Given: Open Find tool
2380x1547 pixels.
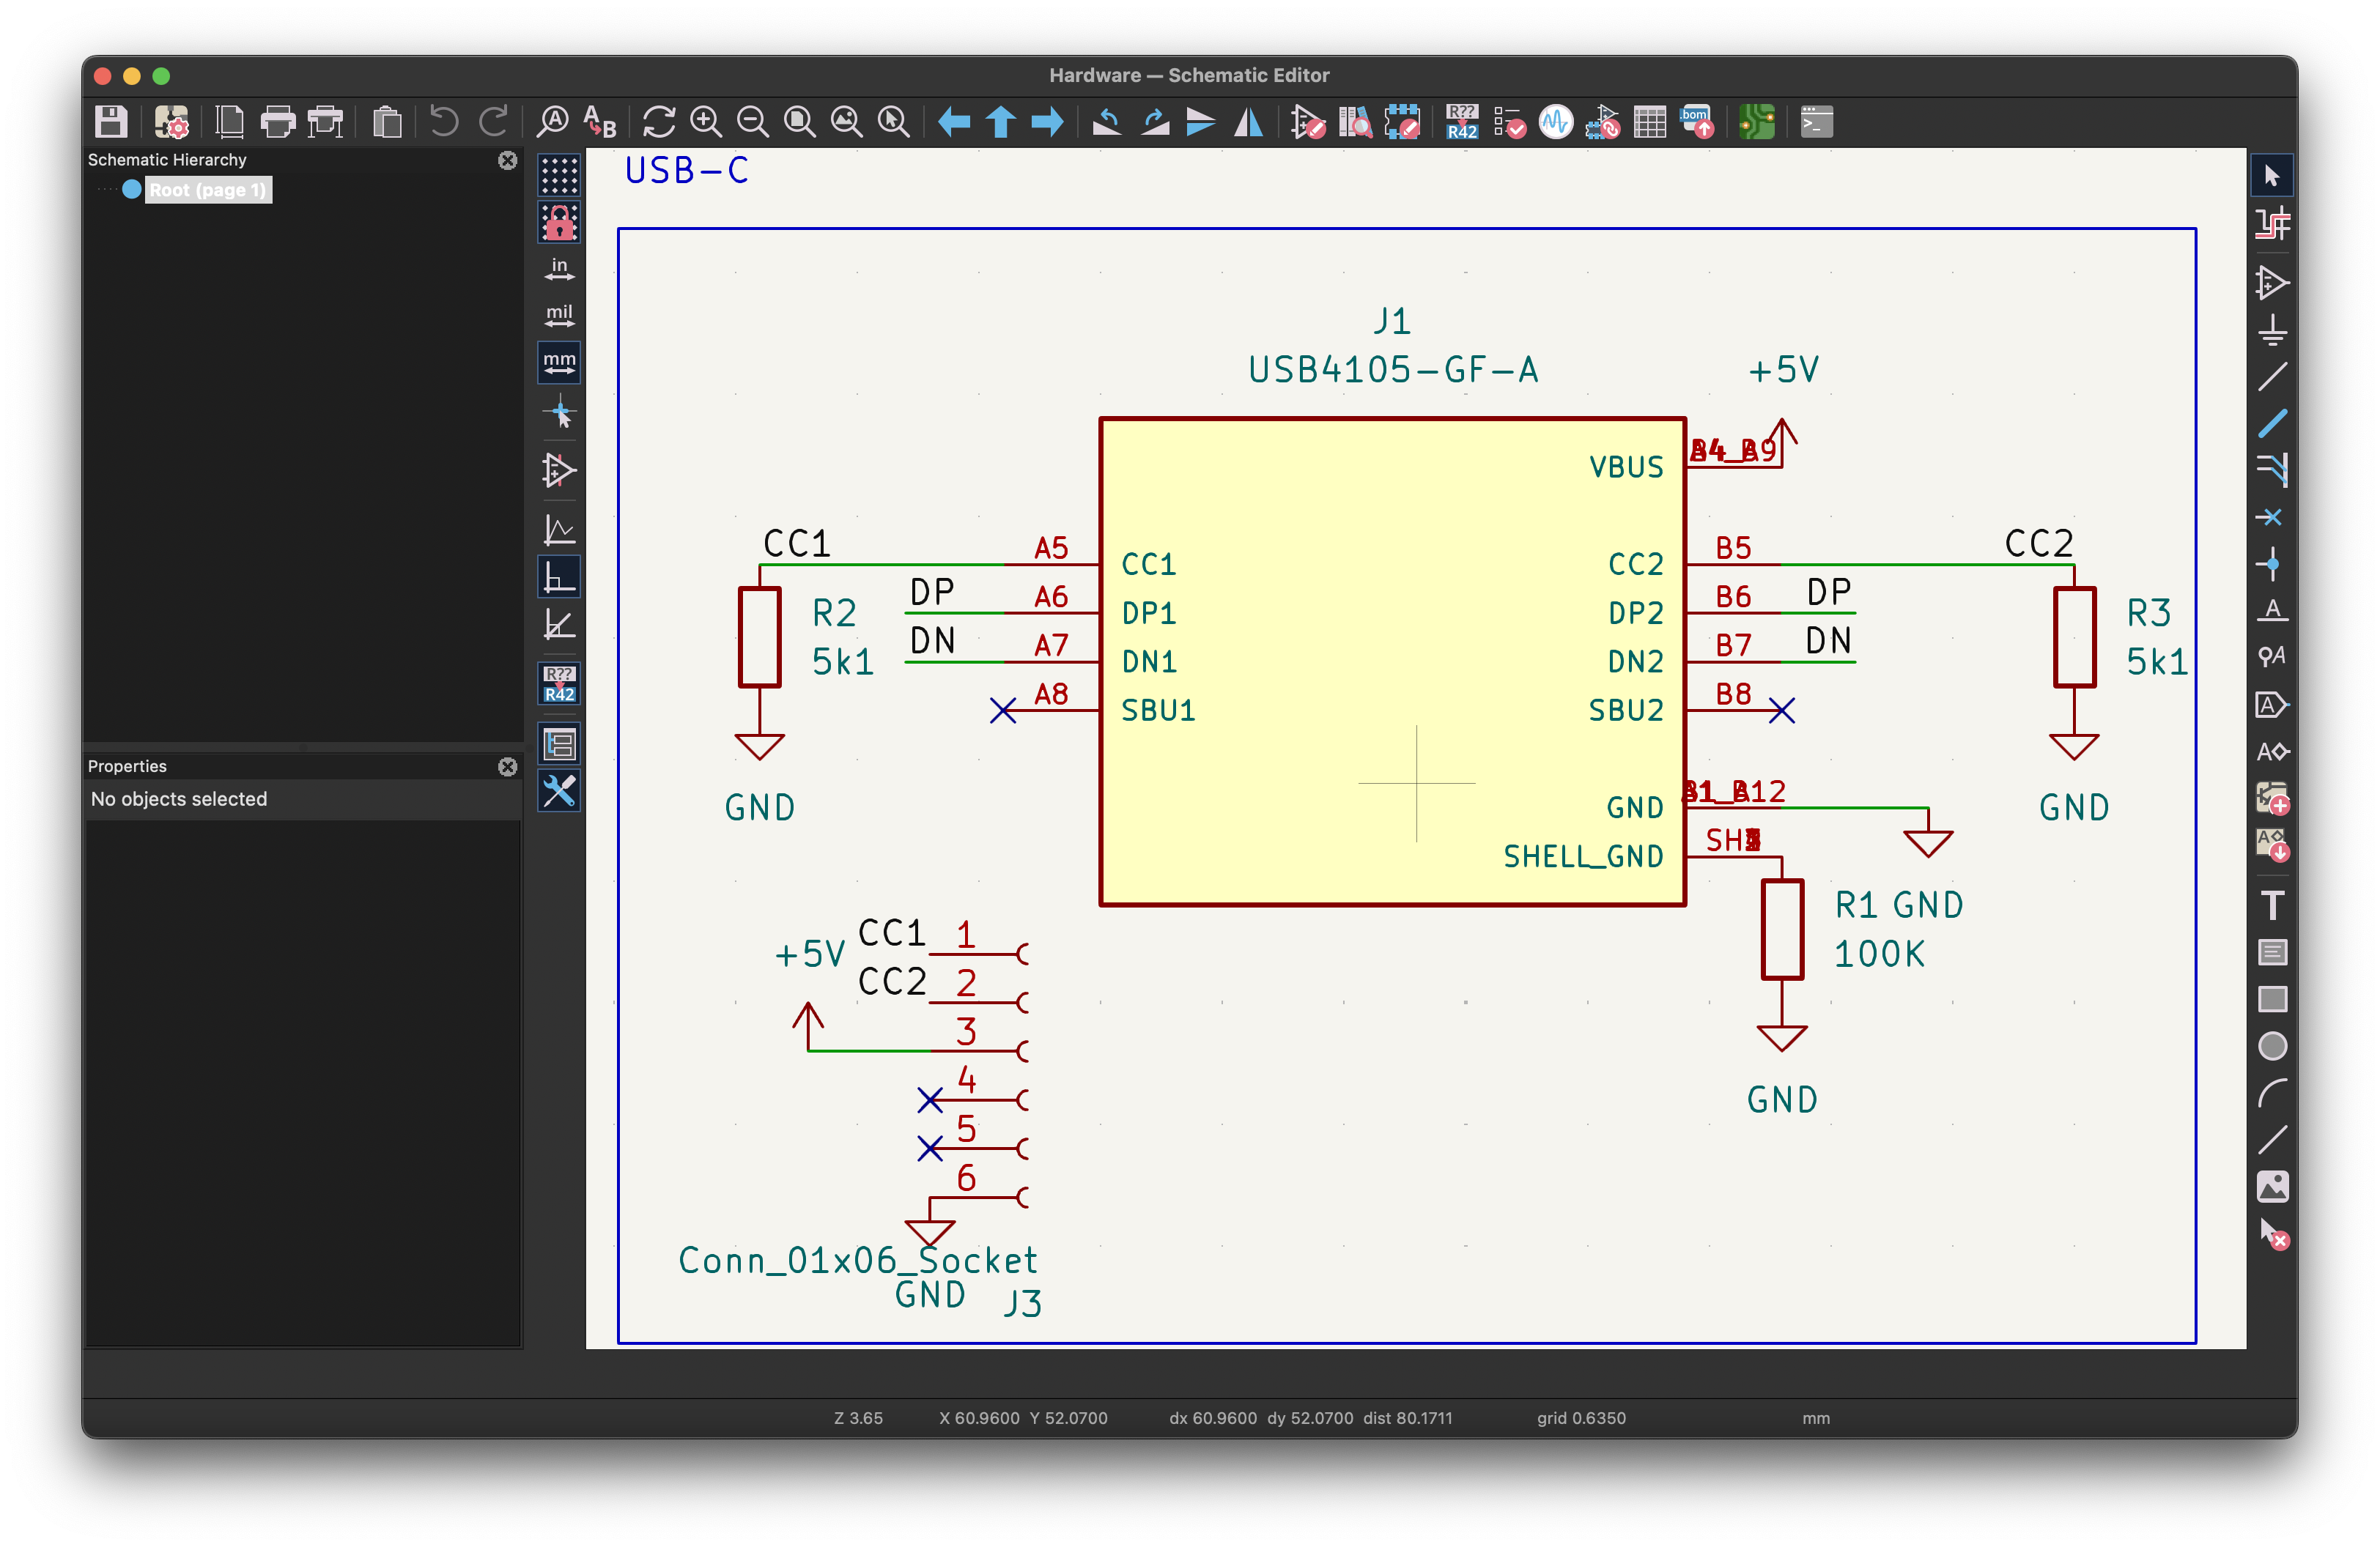Looking at the screenshot, I should pyautogui.click(x=552, y=122).
